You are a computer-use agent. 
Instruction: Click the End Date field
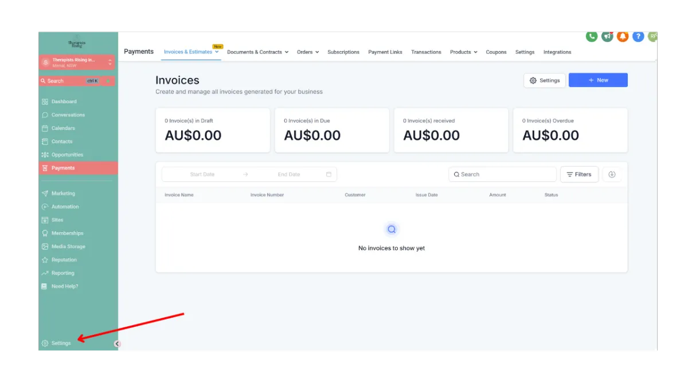[289, 174]
